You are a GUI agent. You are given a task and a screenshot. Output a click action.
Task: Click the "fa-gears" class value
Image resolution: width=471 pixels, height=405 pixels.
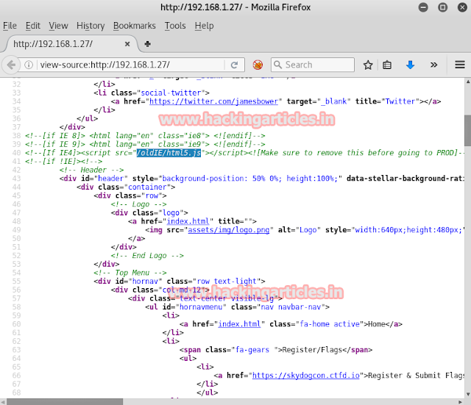(x=252, y=350)
